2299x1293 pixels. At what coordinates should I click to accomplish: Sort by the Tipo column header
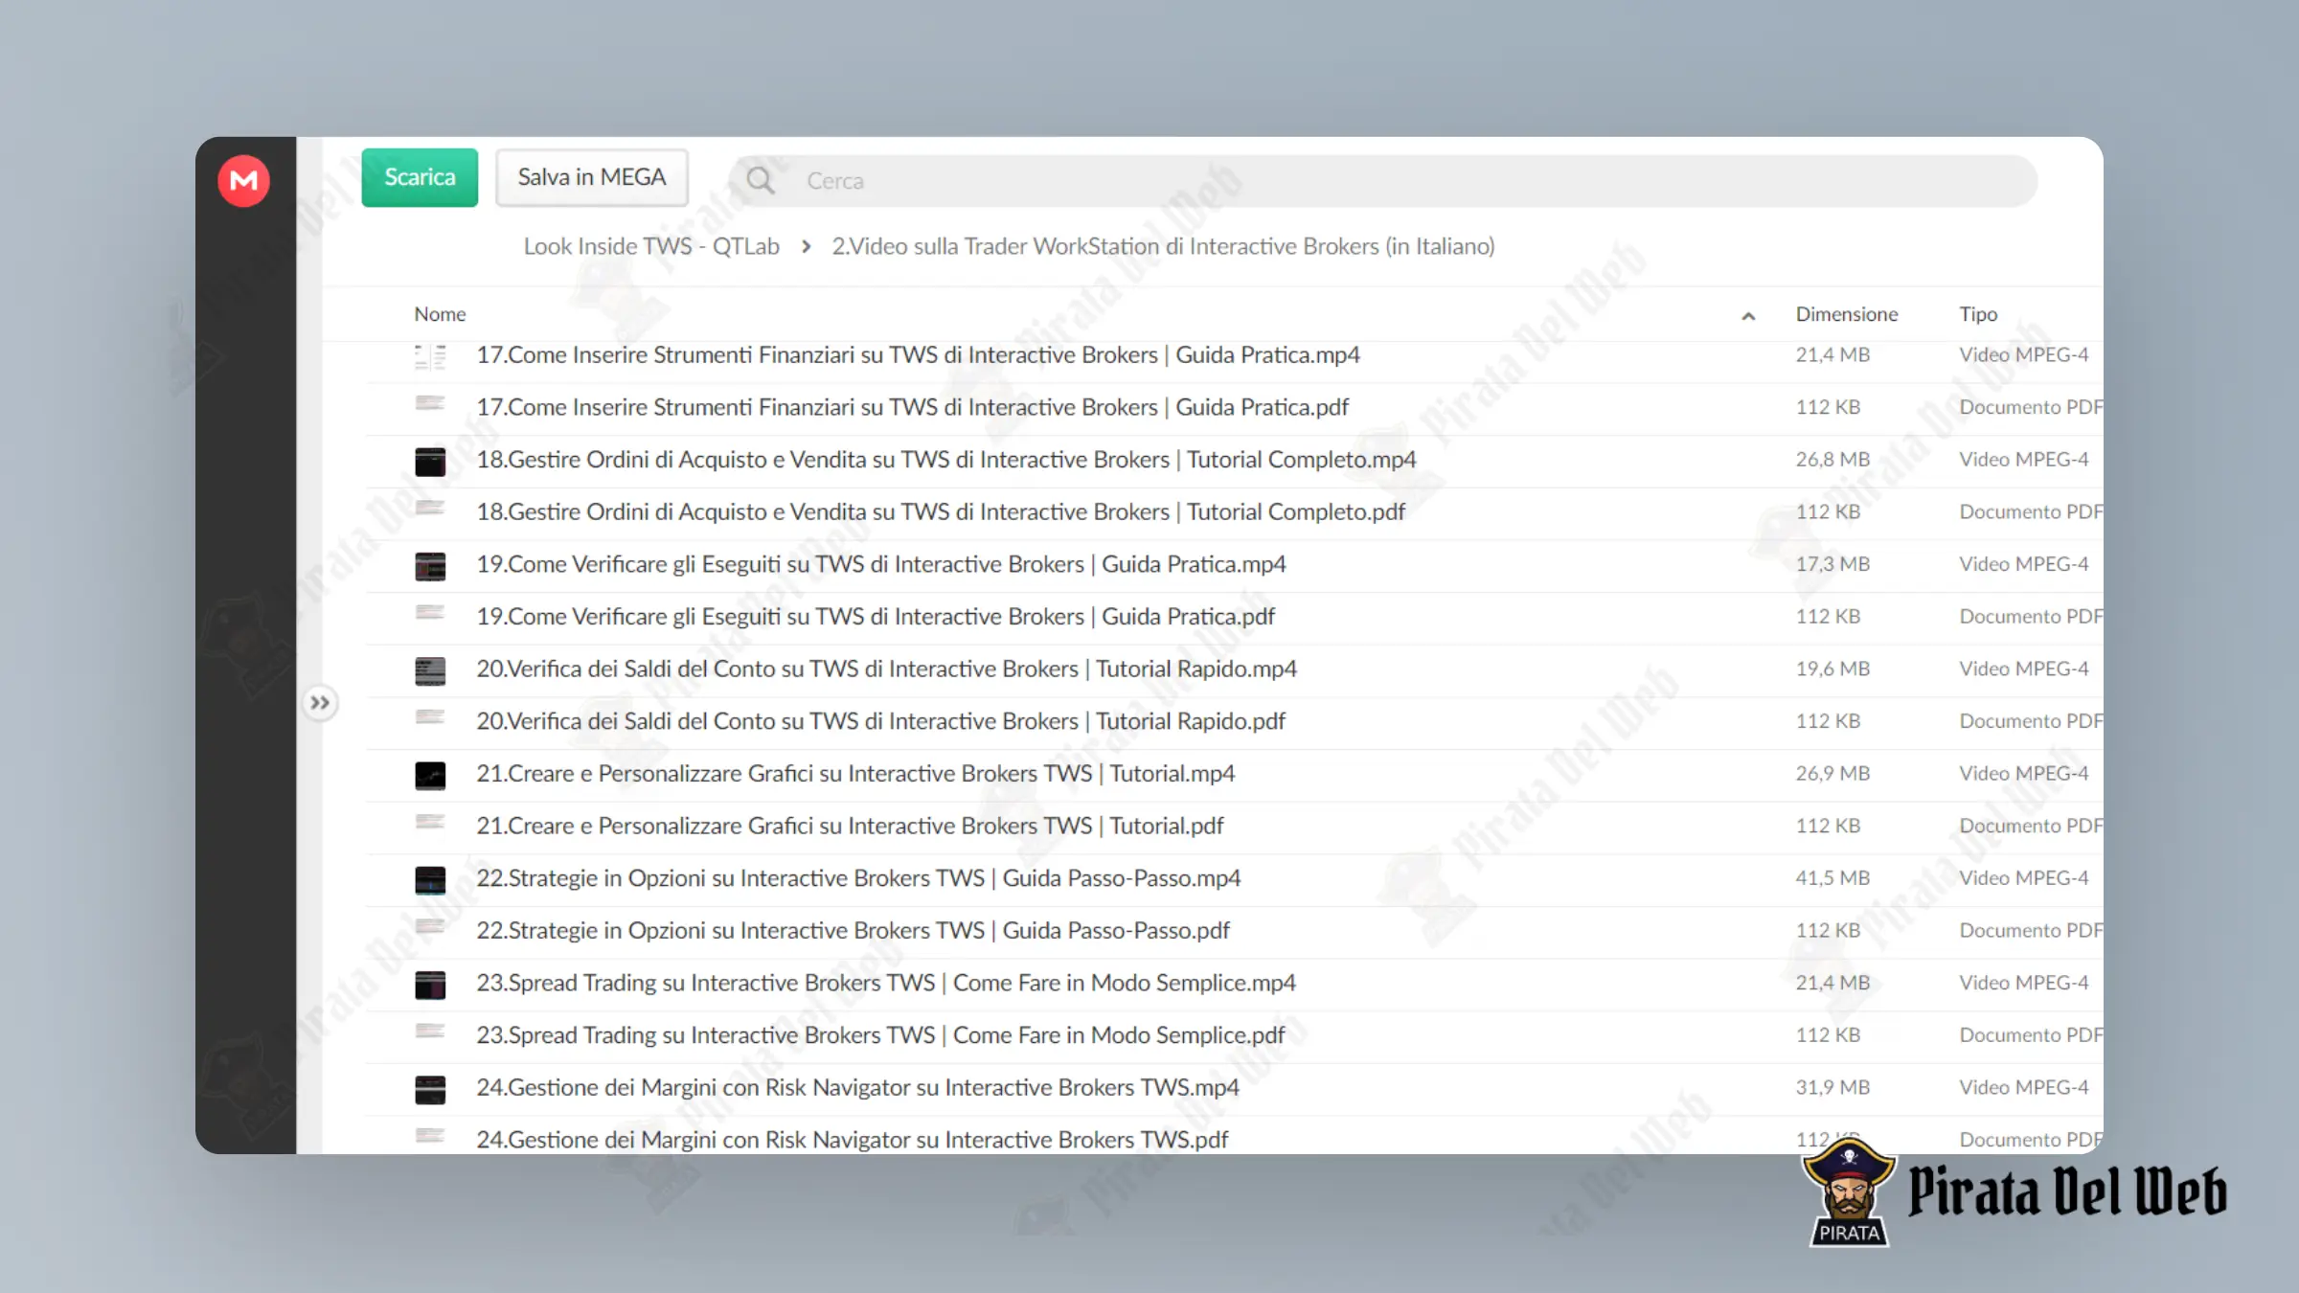[1978, 314]
